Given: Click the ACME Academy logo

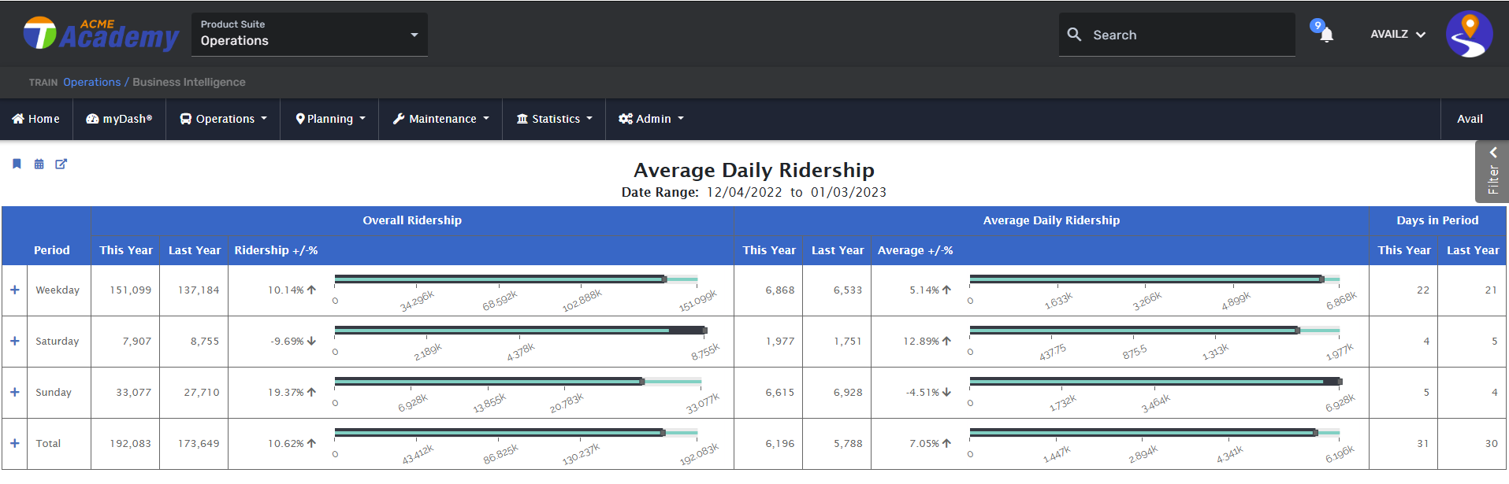Looking at the screenshot, I should coord(102,34).
